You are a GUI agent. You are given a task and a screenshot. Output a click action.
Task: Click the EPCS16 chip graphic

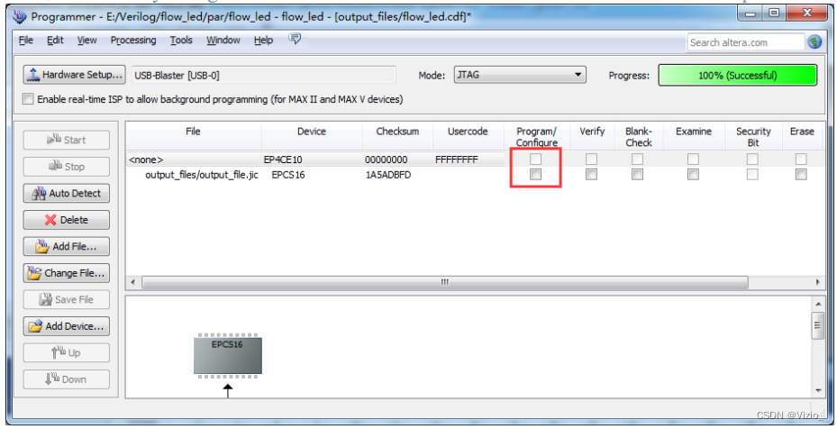227,356
